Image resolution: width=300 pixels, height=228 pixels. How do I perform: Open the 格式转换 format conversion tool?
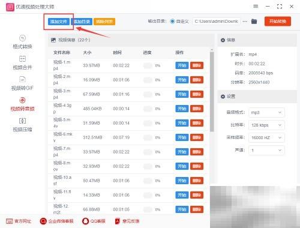[22, 42]
